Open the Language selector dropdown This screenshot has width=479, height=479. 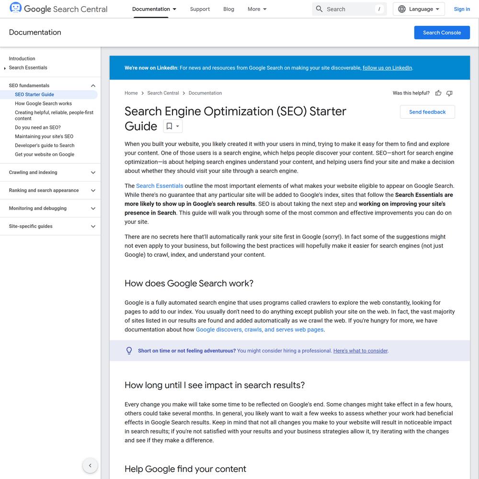(x=419, y=9)
